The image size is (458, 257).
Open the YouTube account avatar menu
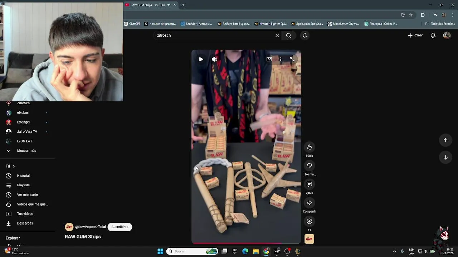[x=447, y=35]
